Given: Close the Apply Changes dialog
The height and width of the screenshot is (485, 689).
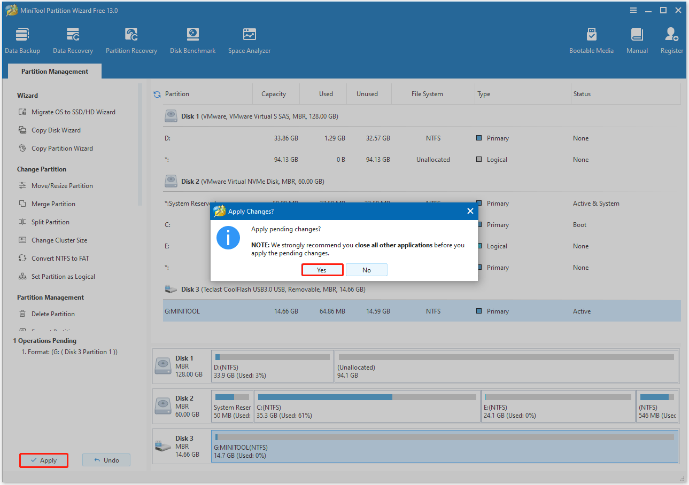Looking at the screenshot, I should point(470,211).
